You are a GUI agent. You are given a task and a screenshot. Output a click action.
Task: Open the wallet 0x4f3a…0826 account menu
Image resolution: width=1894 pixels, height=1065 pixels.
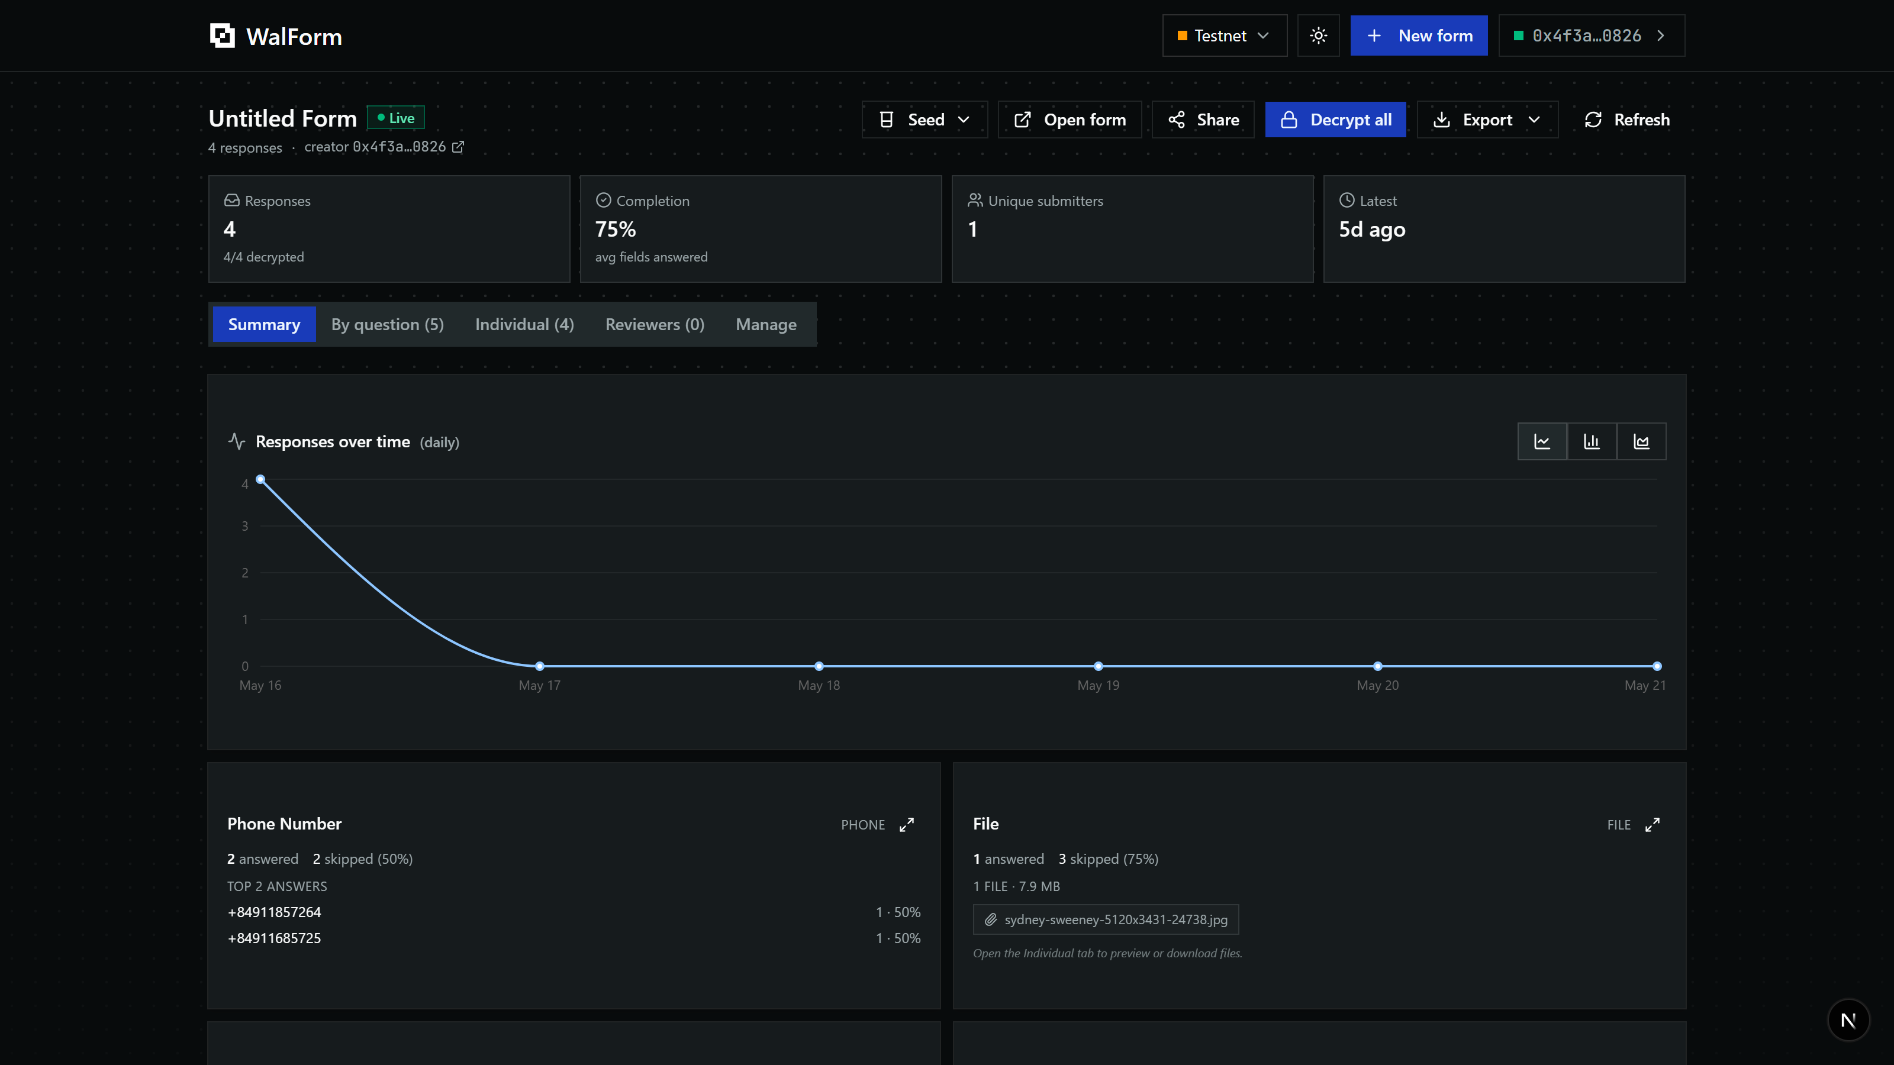1592,35
